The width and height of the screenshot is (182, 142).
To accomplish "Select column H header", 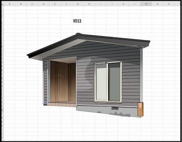I will click(89, 4).
